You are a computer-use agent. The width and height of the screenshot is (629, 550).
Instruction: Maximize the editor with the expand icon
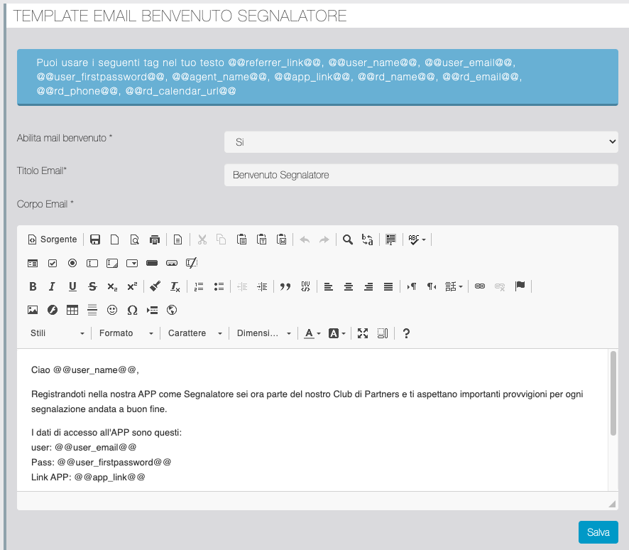point(363,333)
